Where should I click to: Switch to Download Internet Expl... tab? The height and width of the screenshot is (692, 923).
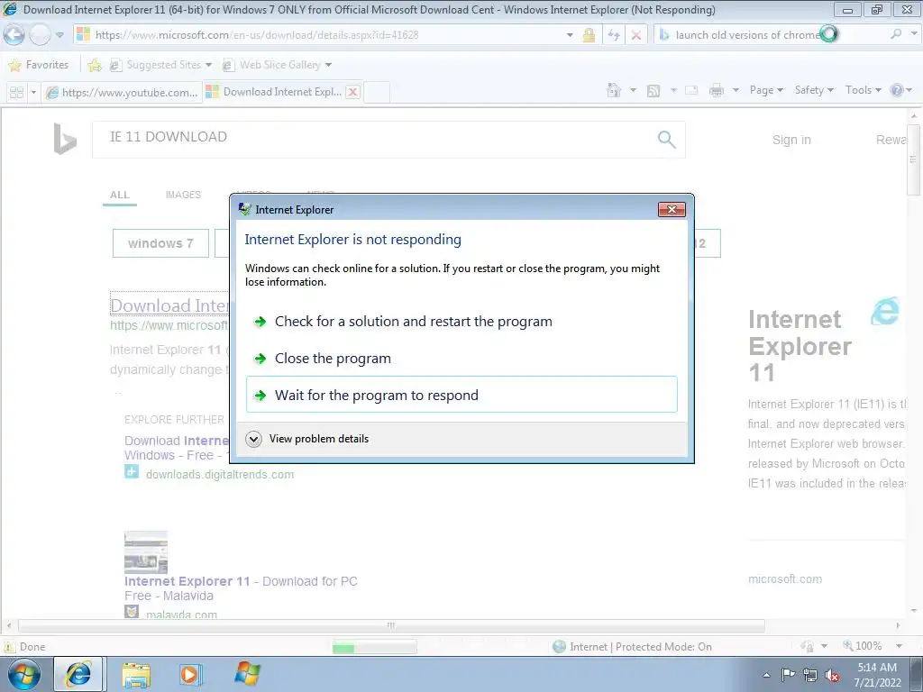275,92
